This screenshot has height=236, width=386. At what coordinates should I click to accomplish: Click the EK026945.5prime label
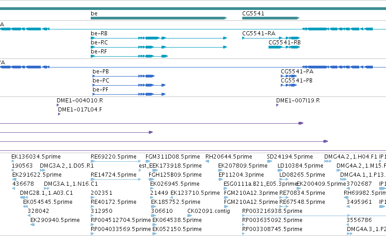[x=175, y=184]
